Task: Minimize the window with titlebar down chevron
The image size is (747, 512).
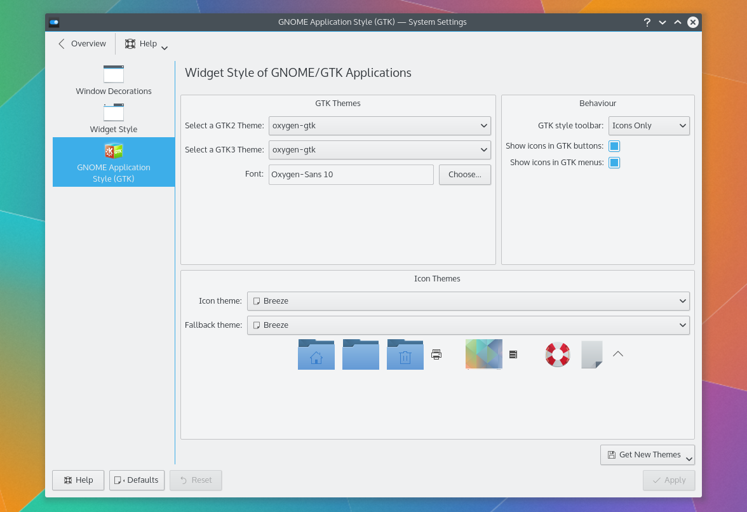Action: tap(662, 22)
